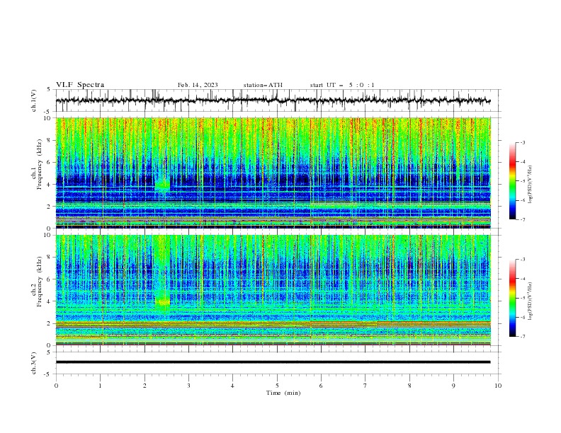Select the "start UT = 5 :0 :1" text
Viewport: 561px width, 433px height.
point(342,85)
